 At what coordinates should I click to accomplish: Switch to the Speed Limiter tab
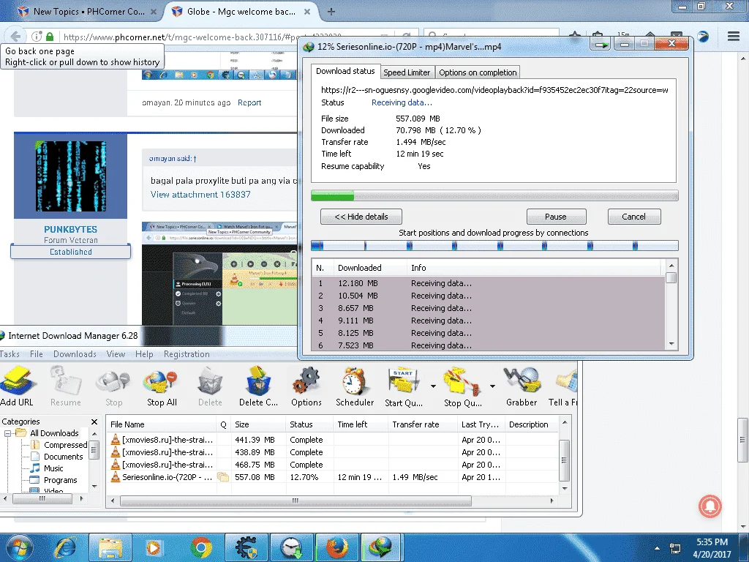pyautogui.click(x=407, y=72)
